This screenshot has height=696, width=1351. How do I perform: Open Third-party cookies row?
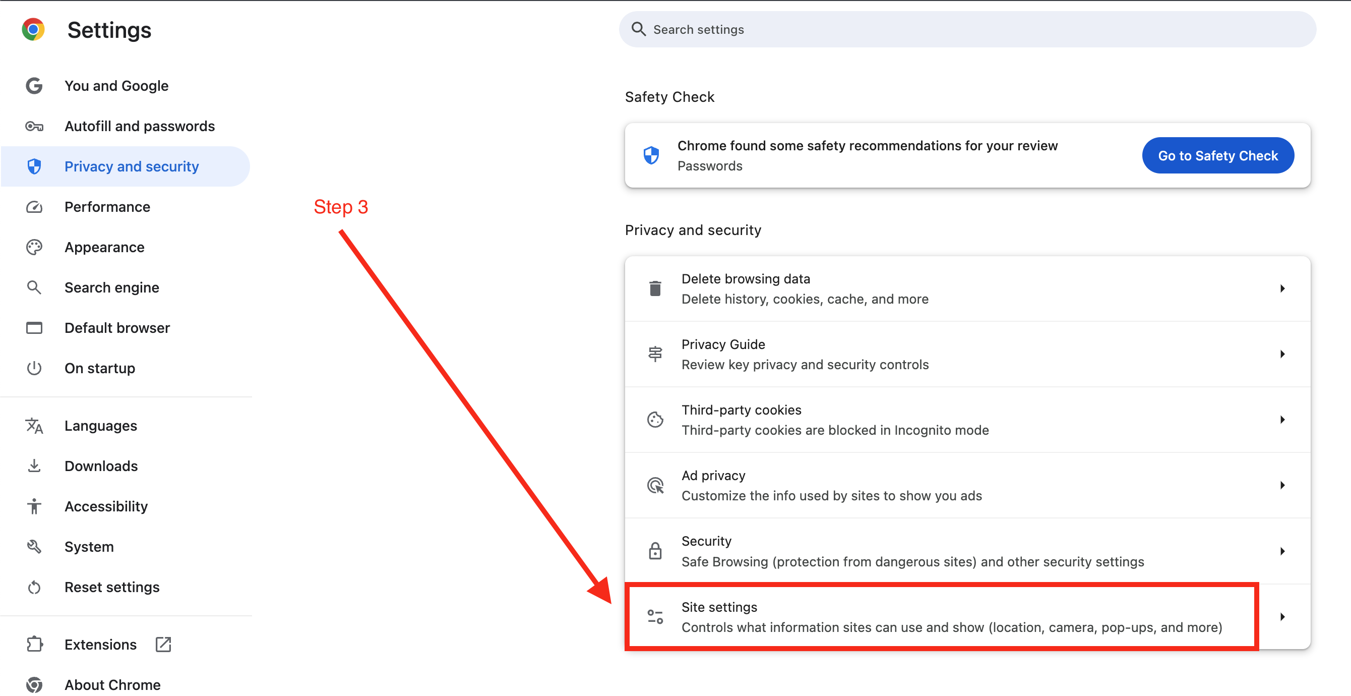[967, 420]
